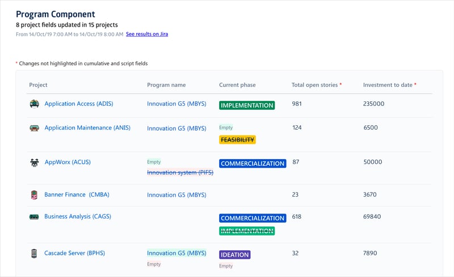Open Cascade Server (BPHS) project link
This screenshot has height=277, width=454.
click(x=74, y=253)
